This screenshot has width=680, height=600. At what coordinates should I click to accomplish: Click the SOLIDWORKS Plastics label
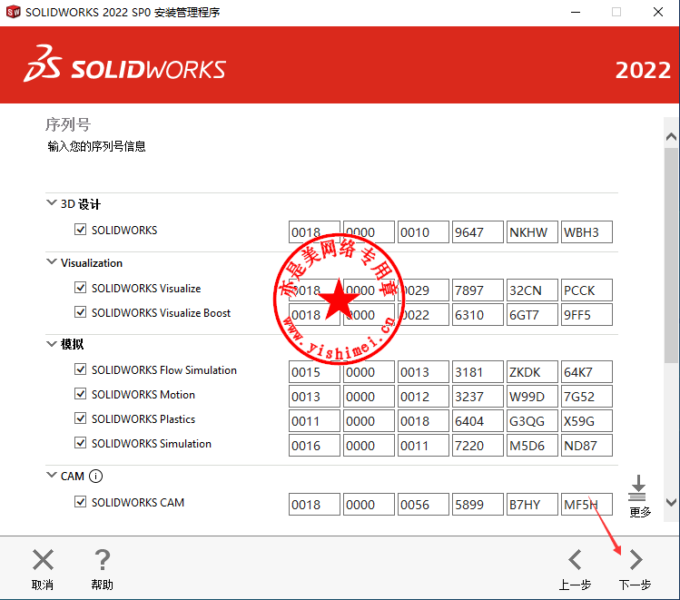[x=143, y=419]
